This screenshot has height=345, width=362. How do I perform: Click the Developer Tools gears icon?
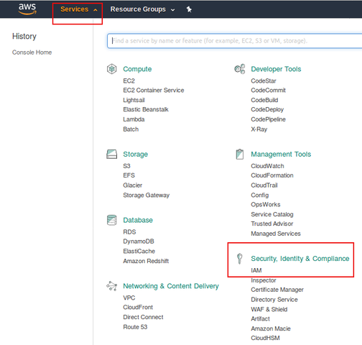pyautogui.click(x=240, y=69)
